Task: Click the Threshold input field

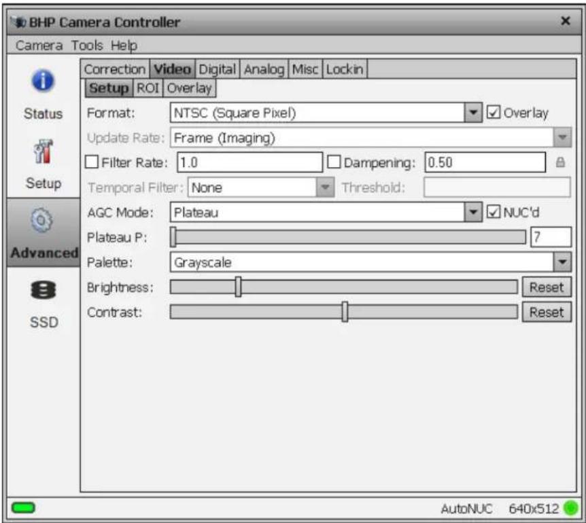Action: (497, 187)
